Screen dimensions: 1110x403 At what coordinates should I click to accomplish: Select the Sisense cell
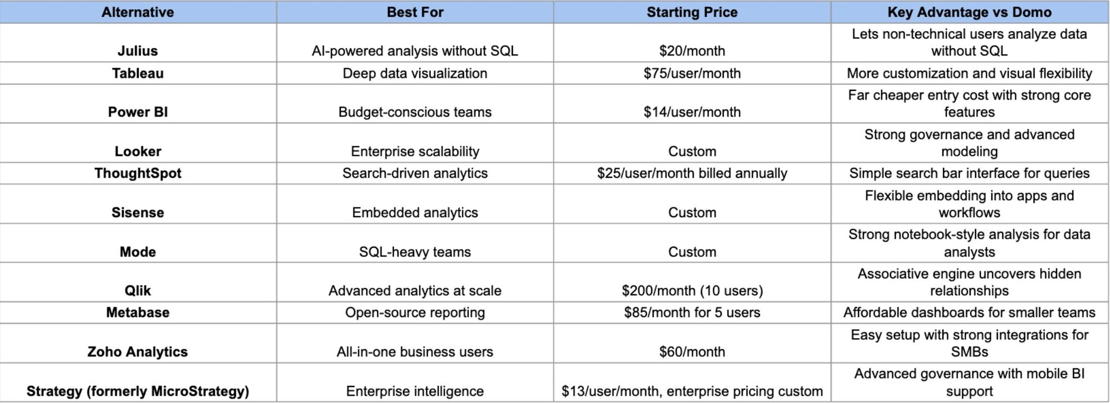138,204
